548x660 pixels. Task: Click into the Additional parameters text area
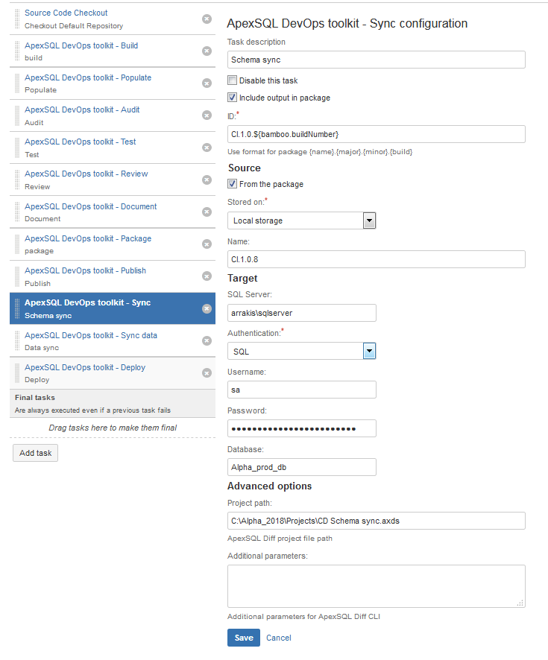pyautogui.click(x=377, y=586)
